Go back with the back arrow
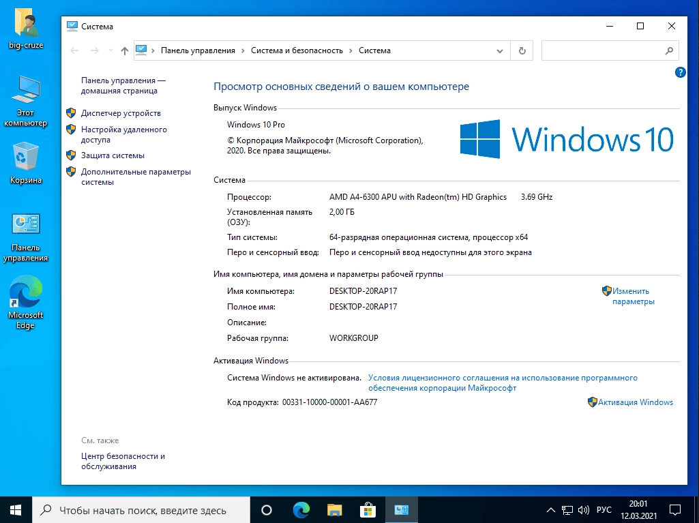Screen dimensions: 699x523 tap(74, 51)
